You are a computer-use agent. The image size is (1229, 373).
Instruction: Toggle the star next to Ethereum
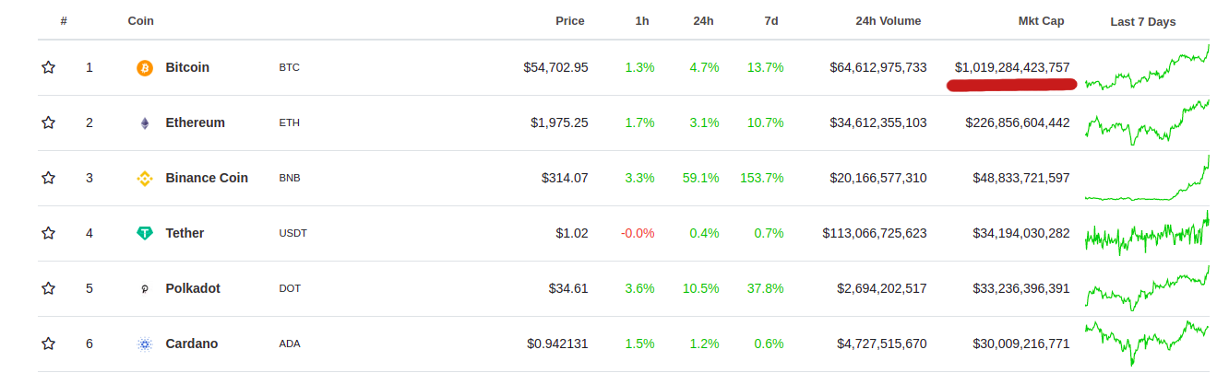pos(49,122)
